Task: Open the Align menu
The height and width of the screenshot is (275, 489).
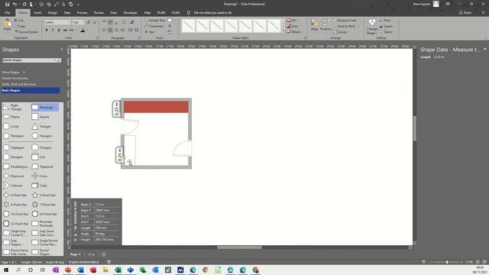Action: click(314, 25)
